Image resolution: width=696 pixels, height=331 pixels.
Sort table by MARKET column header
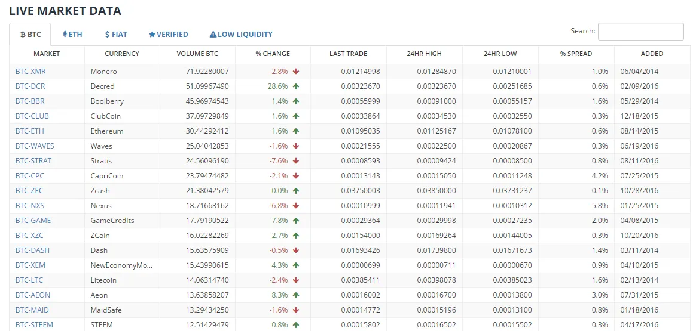47,54
